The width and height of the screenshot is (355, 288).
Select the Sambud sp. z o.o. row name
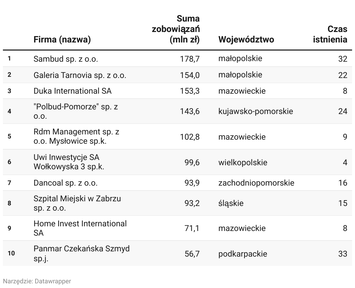66,59
